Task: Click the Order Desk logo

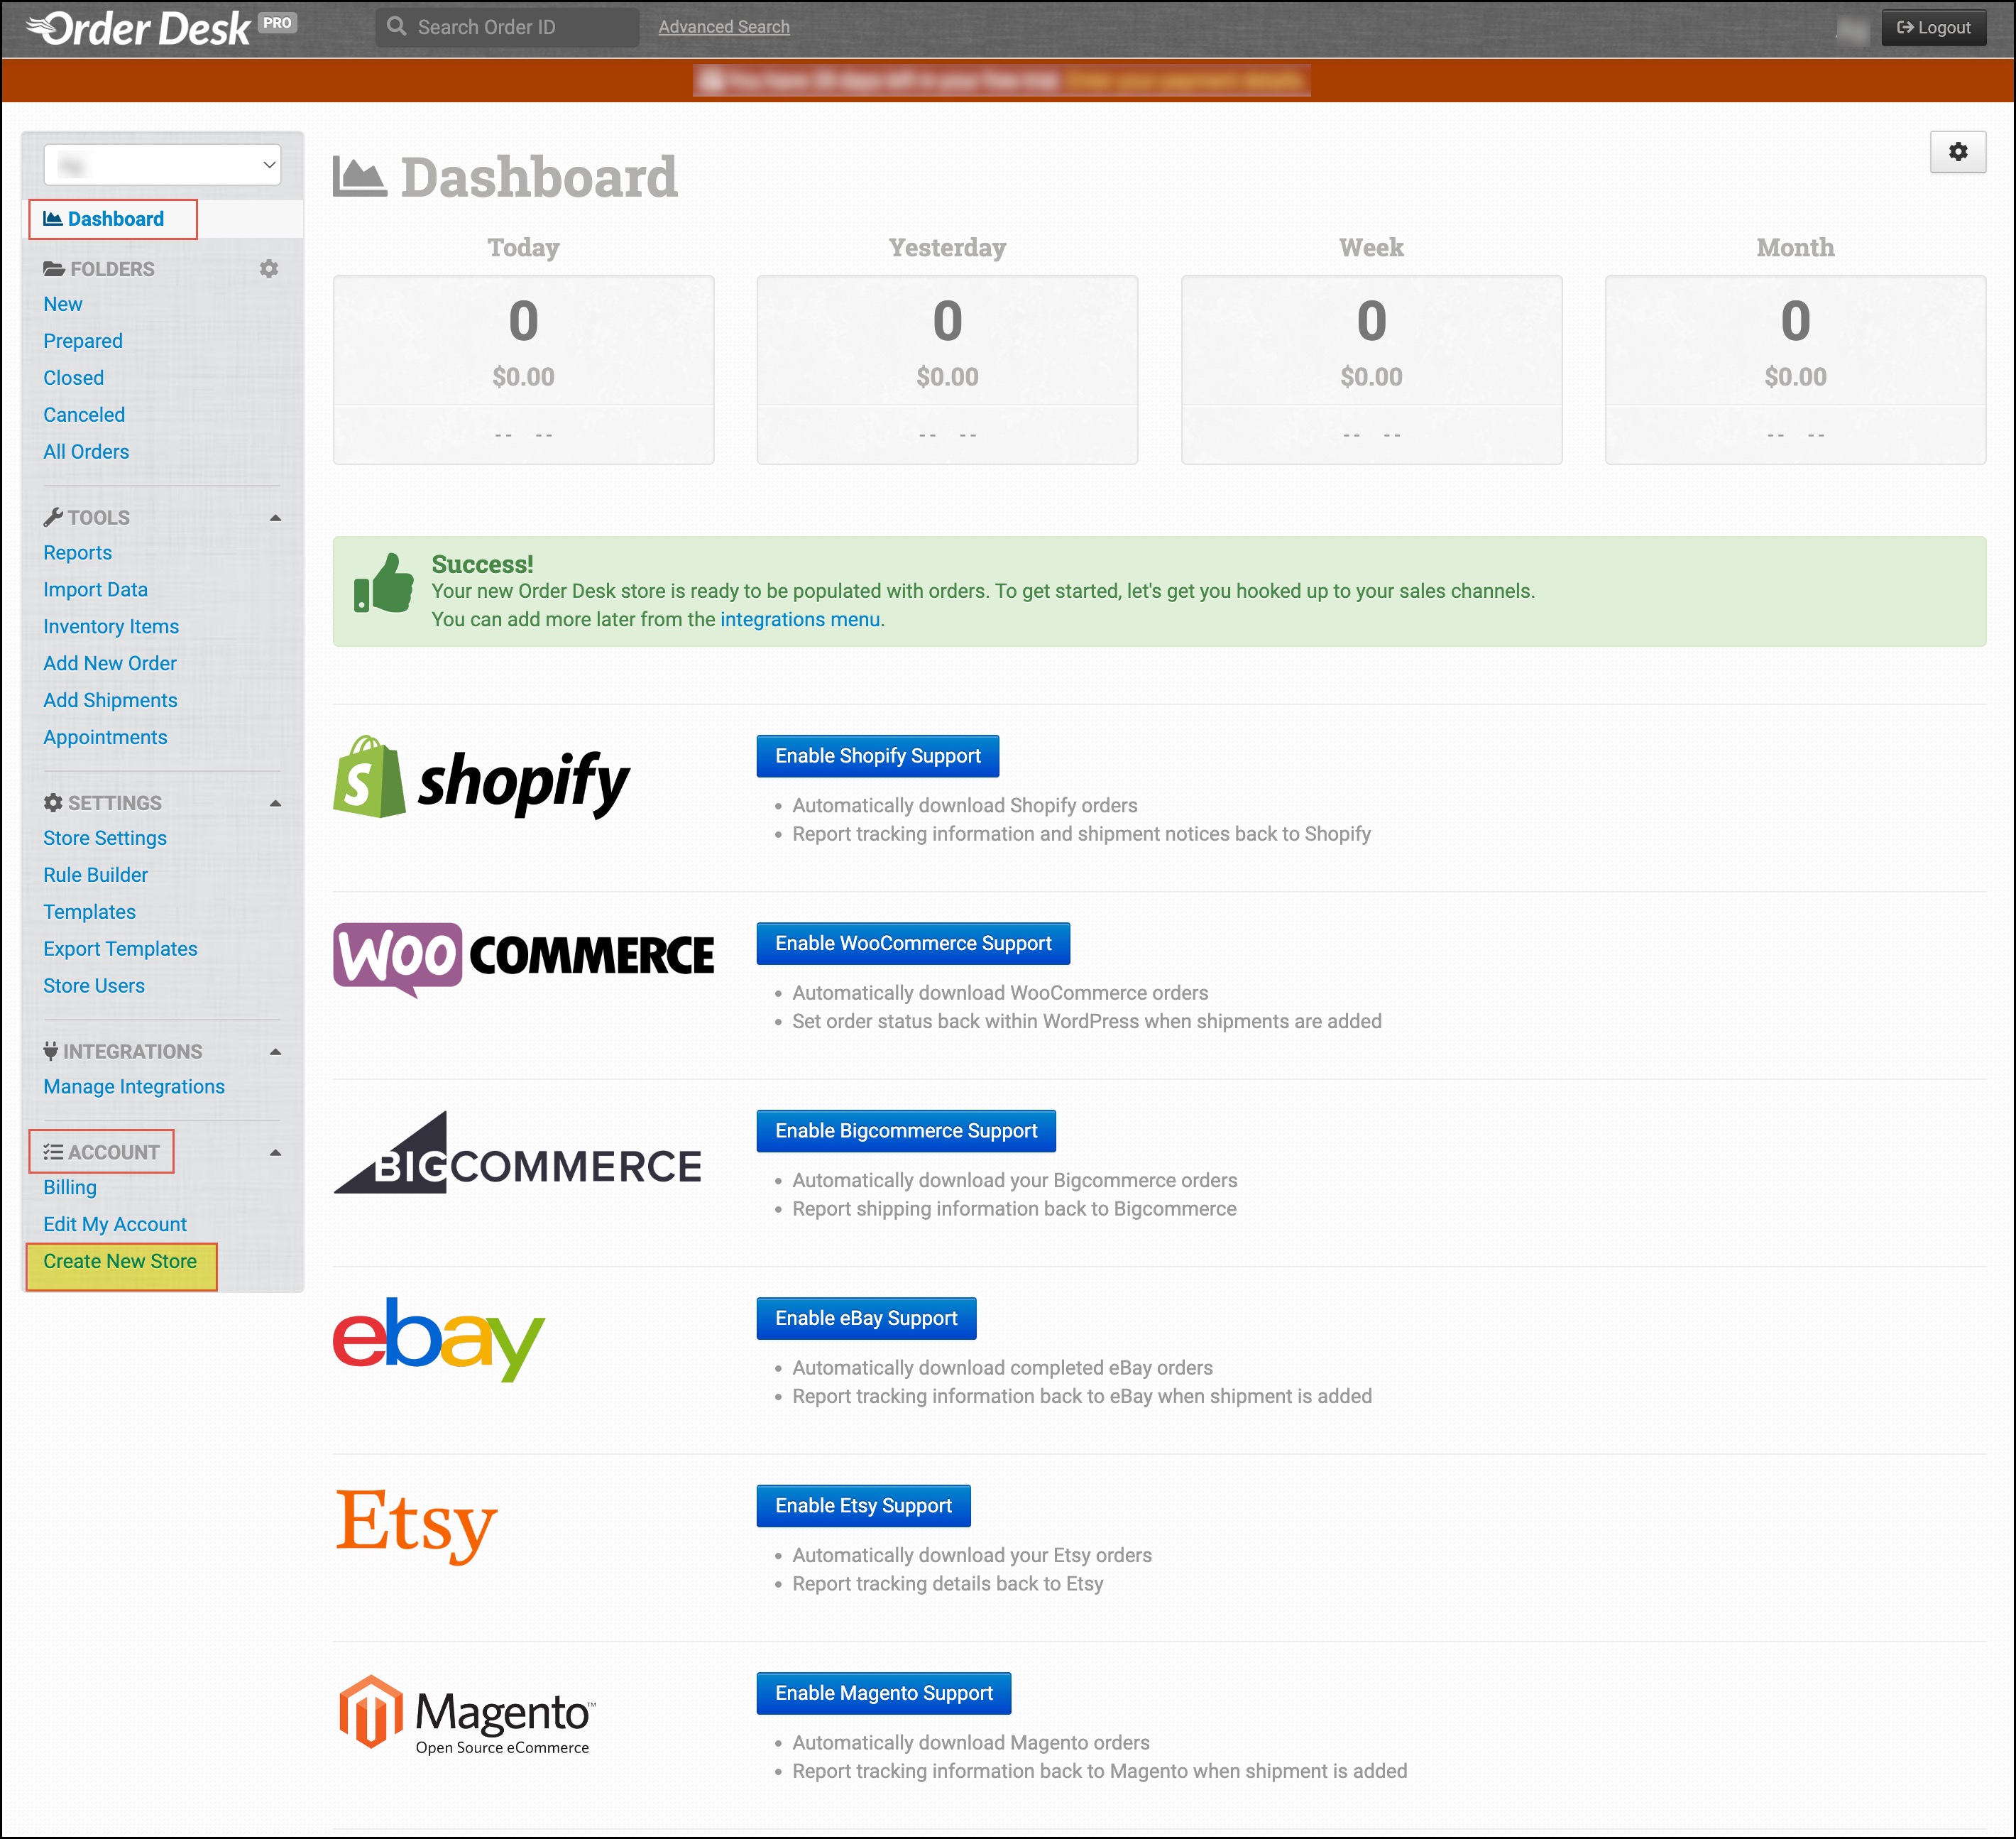Action: tap(140, 28)
